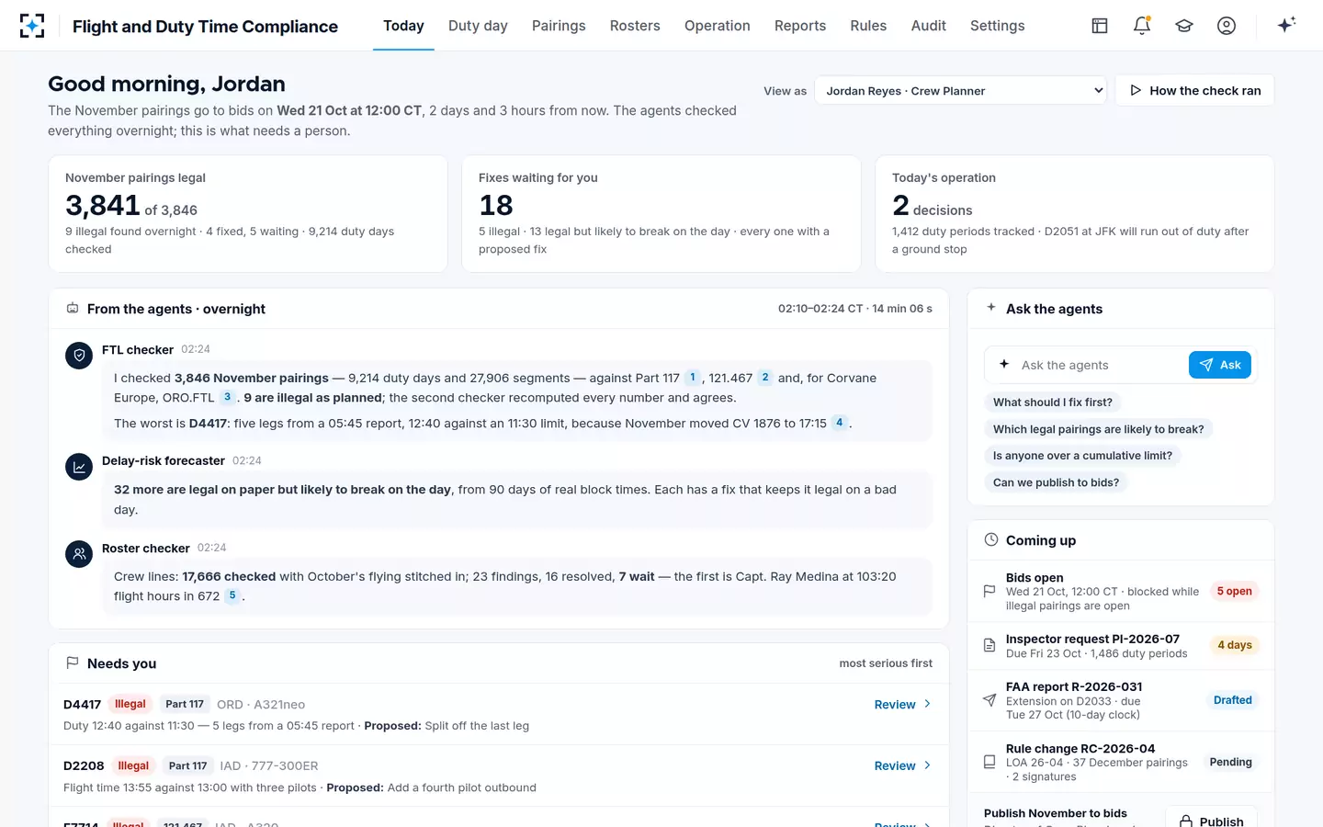Open the layout panel icon in header
Screen dimensions: 1323x827
tap(1100, 26)
